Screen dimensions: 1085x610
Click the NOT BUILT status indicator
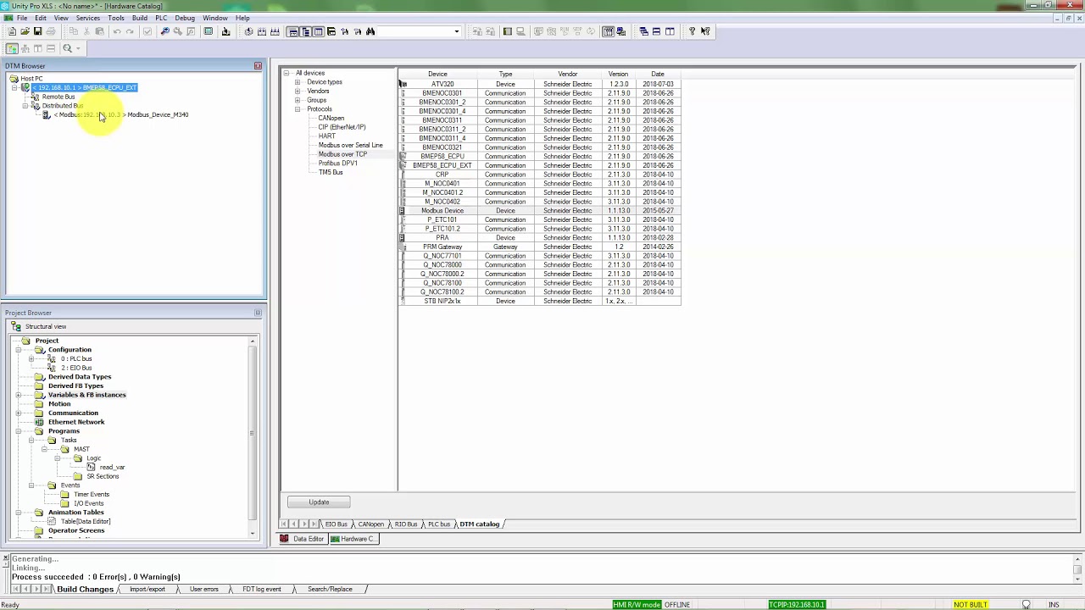[x=970, y=605]
